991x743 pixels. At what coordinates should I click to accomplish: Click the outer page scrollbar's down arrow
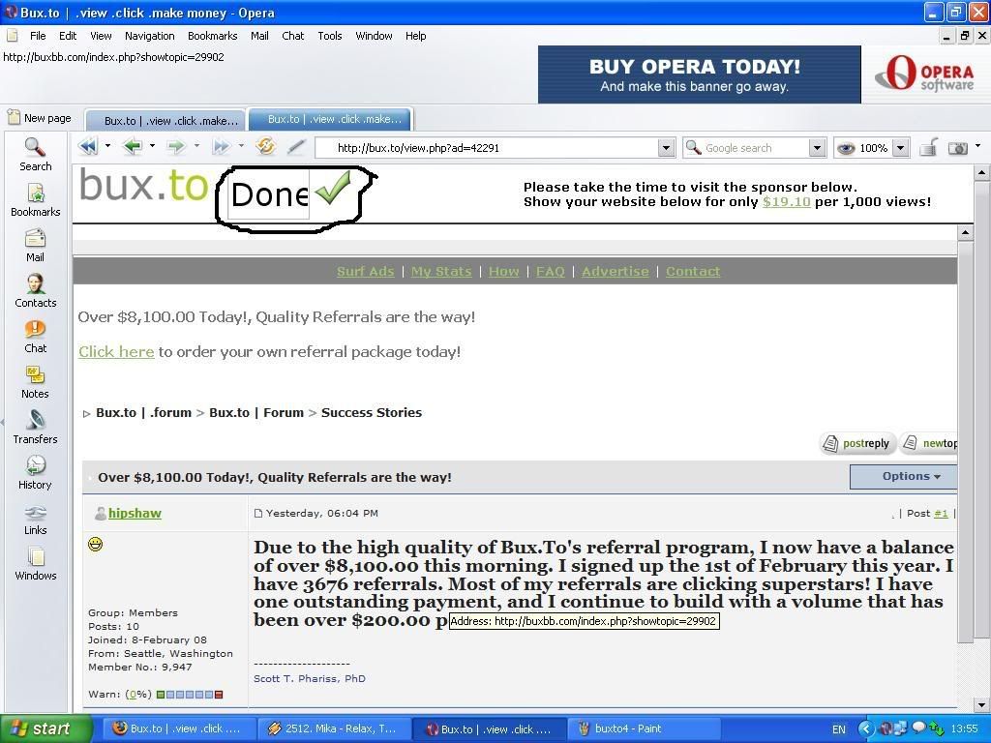tap(981, 705)
